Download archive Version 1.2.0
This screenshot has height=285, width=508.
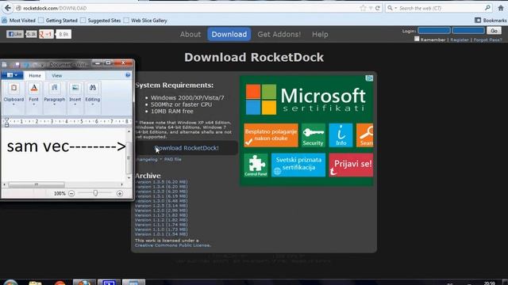point(161,211)
